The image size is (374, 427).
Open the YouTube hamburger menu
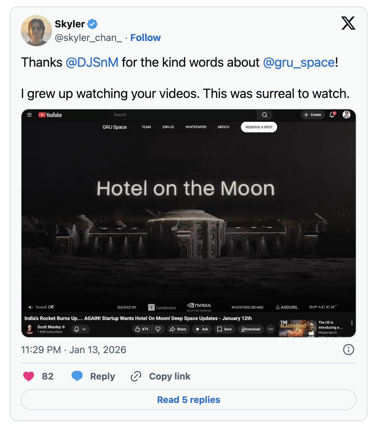pos(29,115)
